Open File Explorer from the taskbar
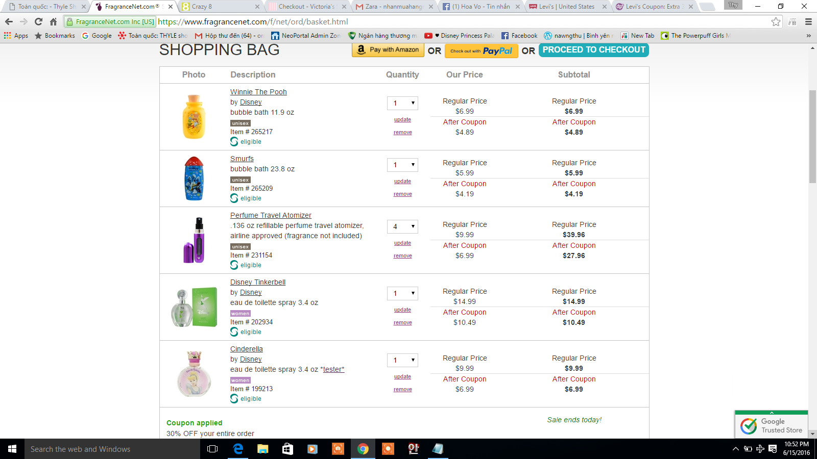Viewport: 817px width, 459px height. click(x=262, y=449)
